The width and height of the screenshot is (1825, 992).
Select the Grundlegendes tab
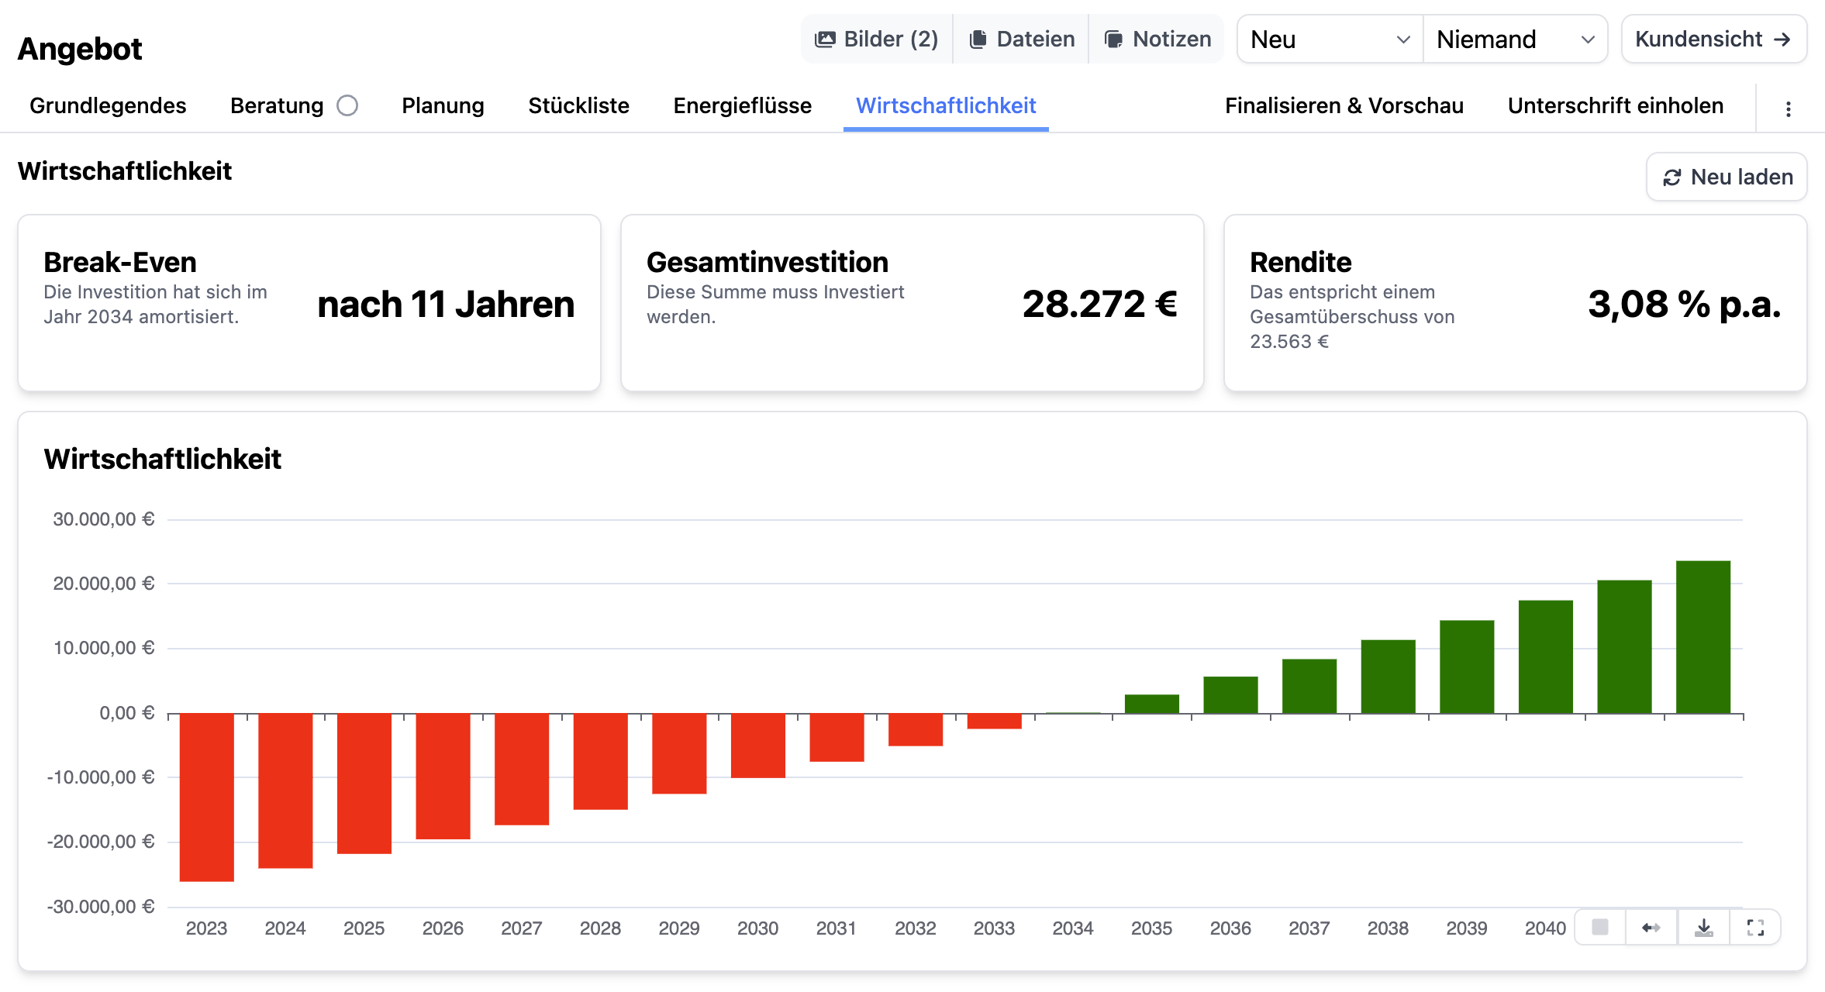[108, 105]
